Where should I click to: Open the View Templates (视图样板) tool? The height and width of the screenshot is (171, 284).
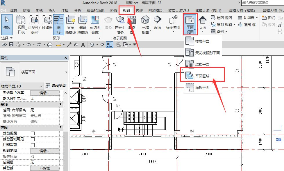(21, 25)
